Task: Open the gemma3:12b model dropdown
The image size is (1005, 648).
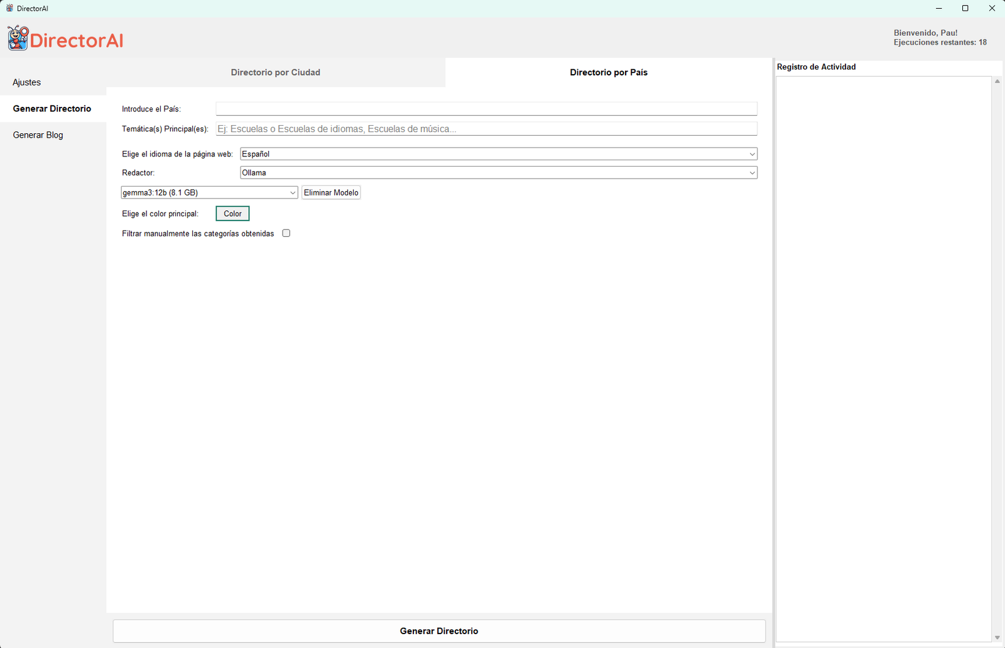Action: [x=209, y=193]
